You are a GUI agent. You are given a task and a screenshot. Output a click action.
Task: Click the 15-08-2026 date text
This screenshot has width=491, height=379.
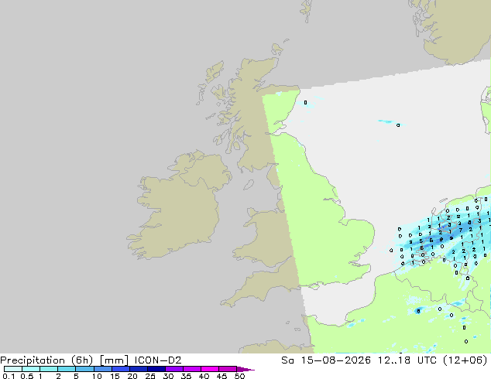(335, 360)
